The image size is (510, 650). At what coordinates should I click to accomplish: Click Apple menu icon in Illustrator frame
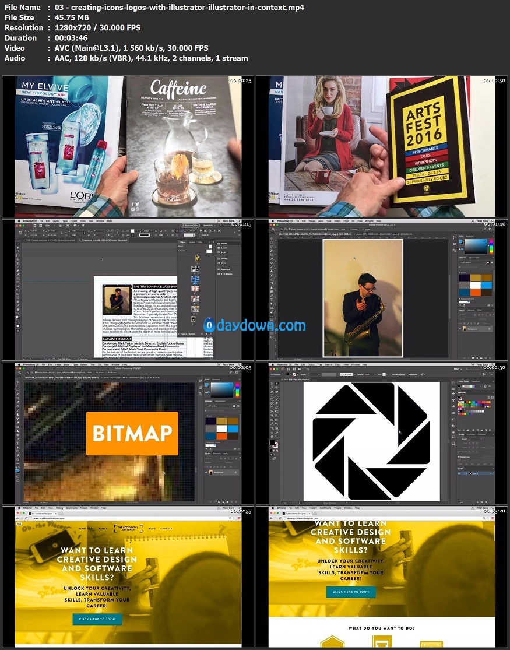point(273,364)
